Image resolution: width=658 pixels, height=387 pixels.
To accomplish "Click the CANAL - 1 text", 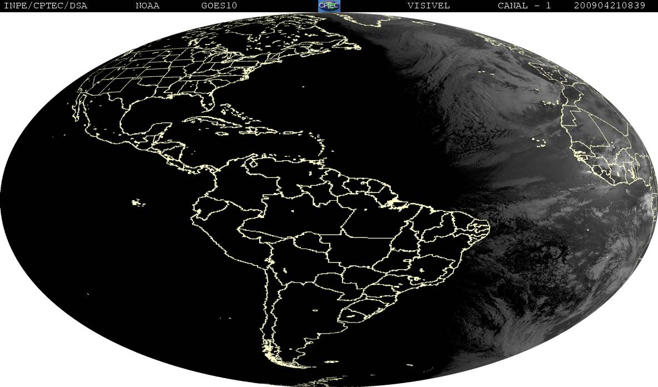I will point(524,6).
